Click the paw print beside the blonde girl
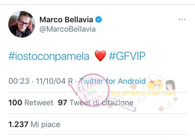This screenshot has height=140, width=195. 133,86
